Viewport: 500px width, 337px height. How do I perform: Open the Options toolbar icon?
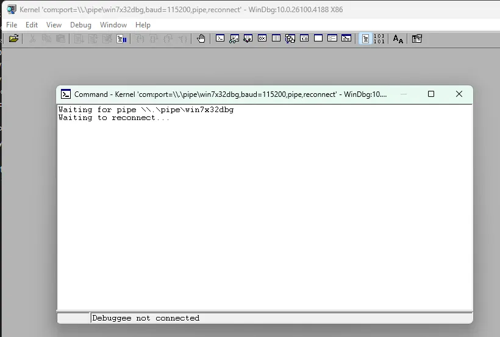417,39
